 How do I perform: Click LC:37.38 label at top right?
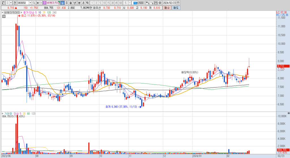[281, 12]
